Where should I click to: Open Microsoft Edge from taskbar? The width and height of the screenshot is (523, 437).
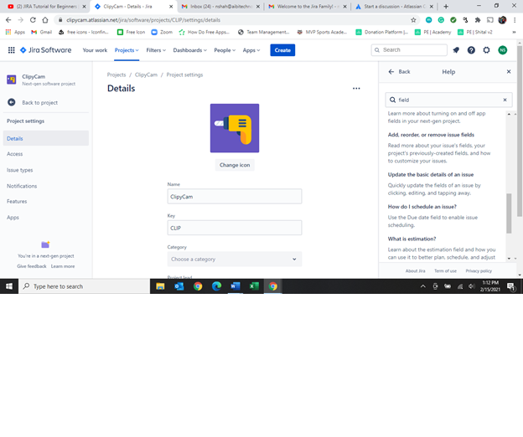[217, 286]
